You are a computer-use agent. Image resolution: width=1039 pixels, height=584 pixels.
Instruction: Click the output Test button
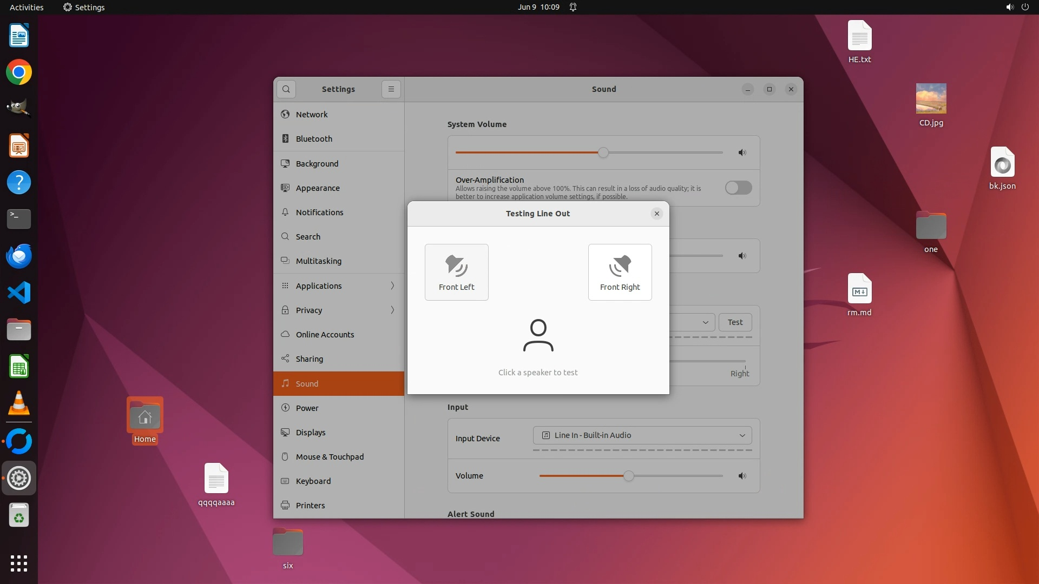(735, 322)
